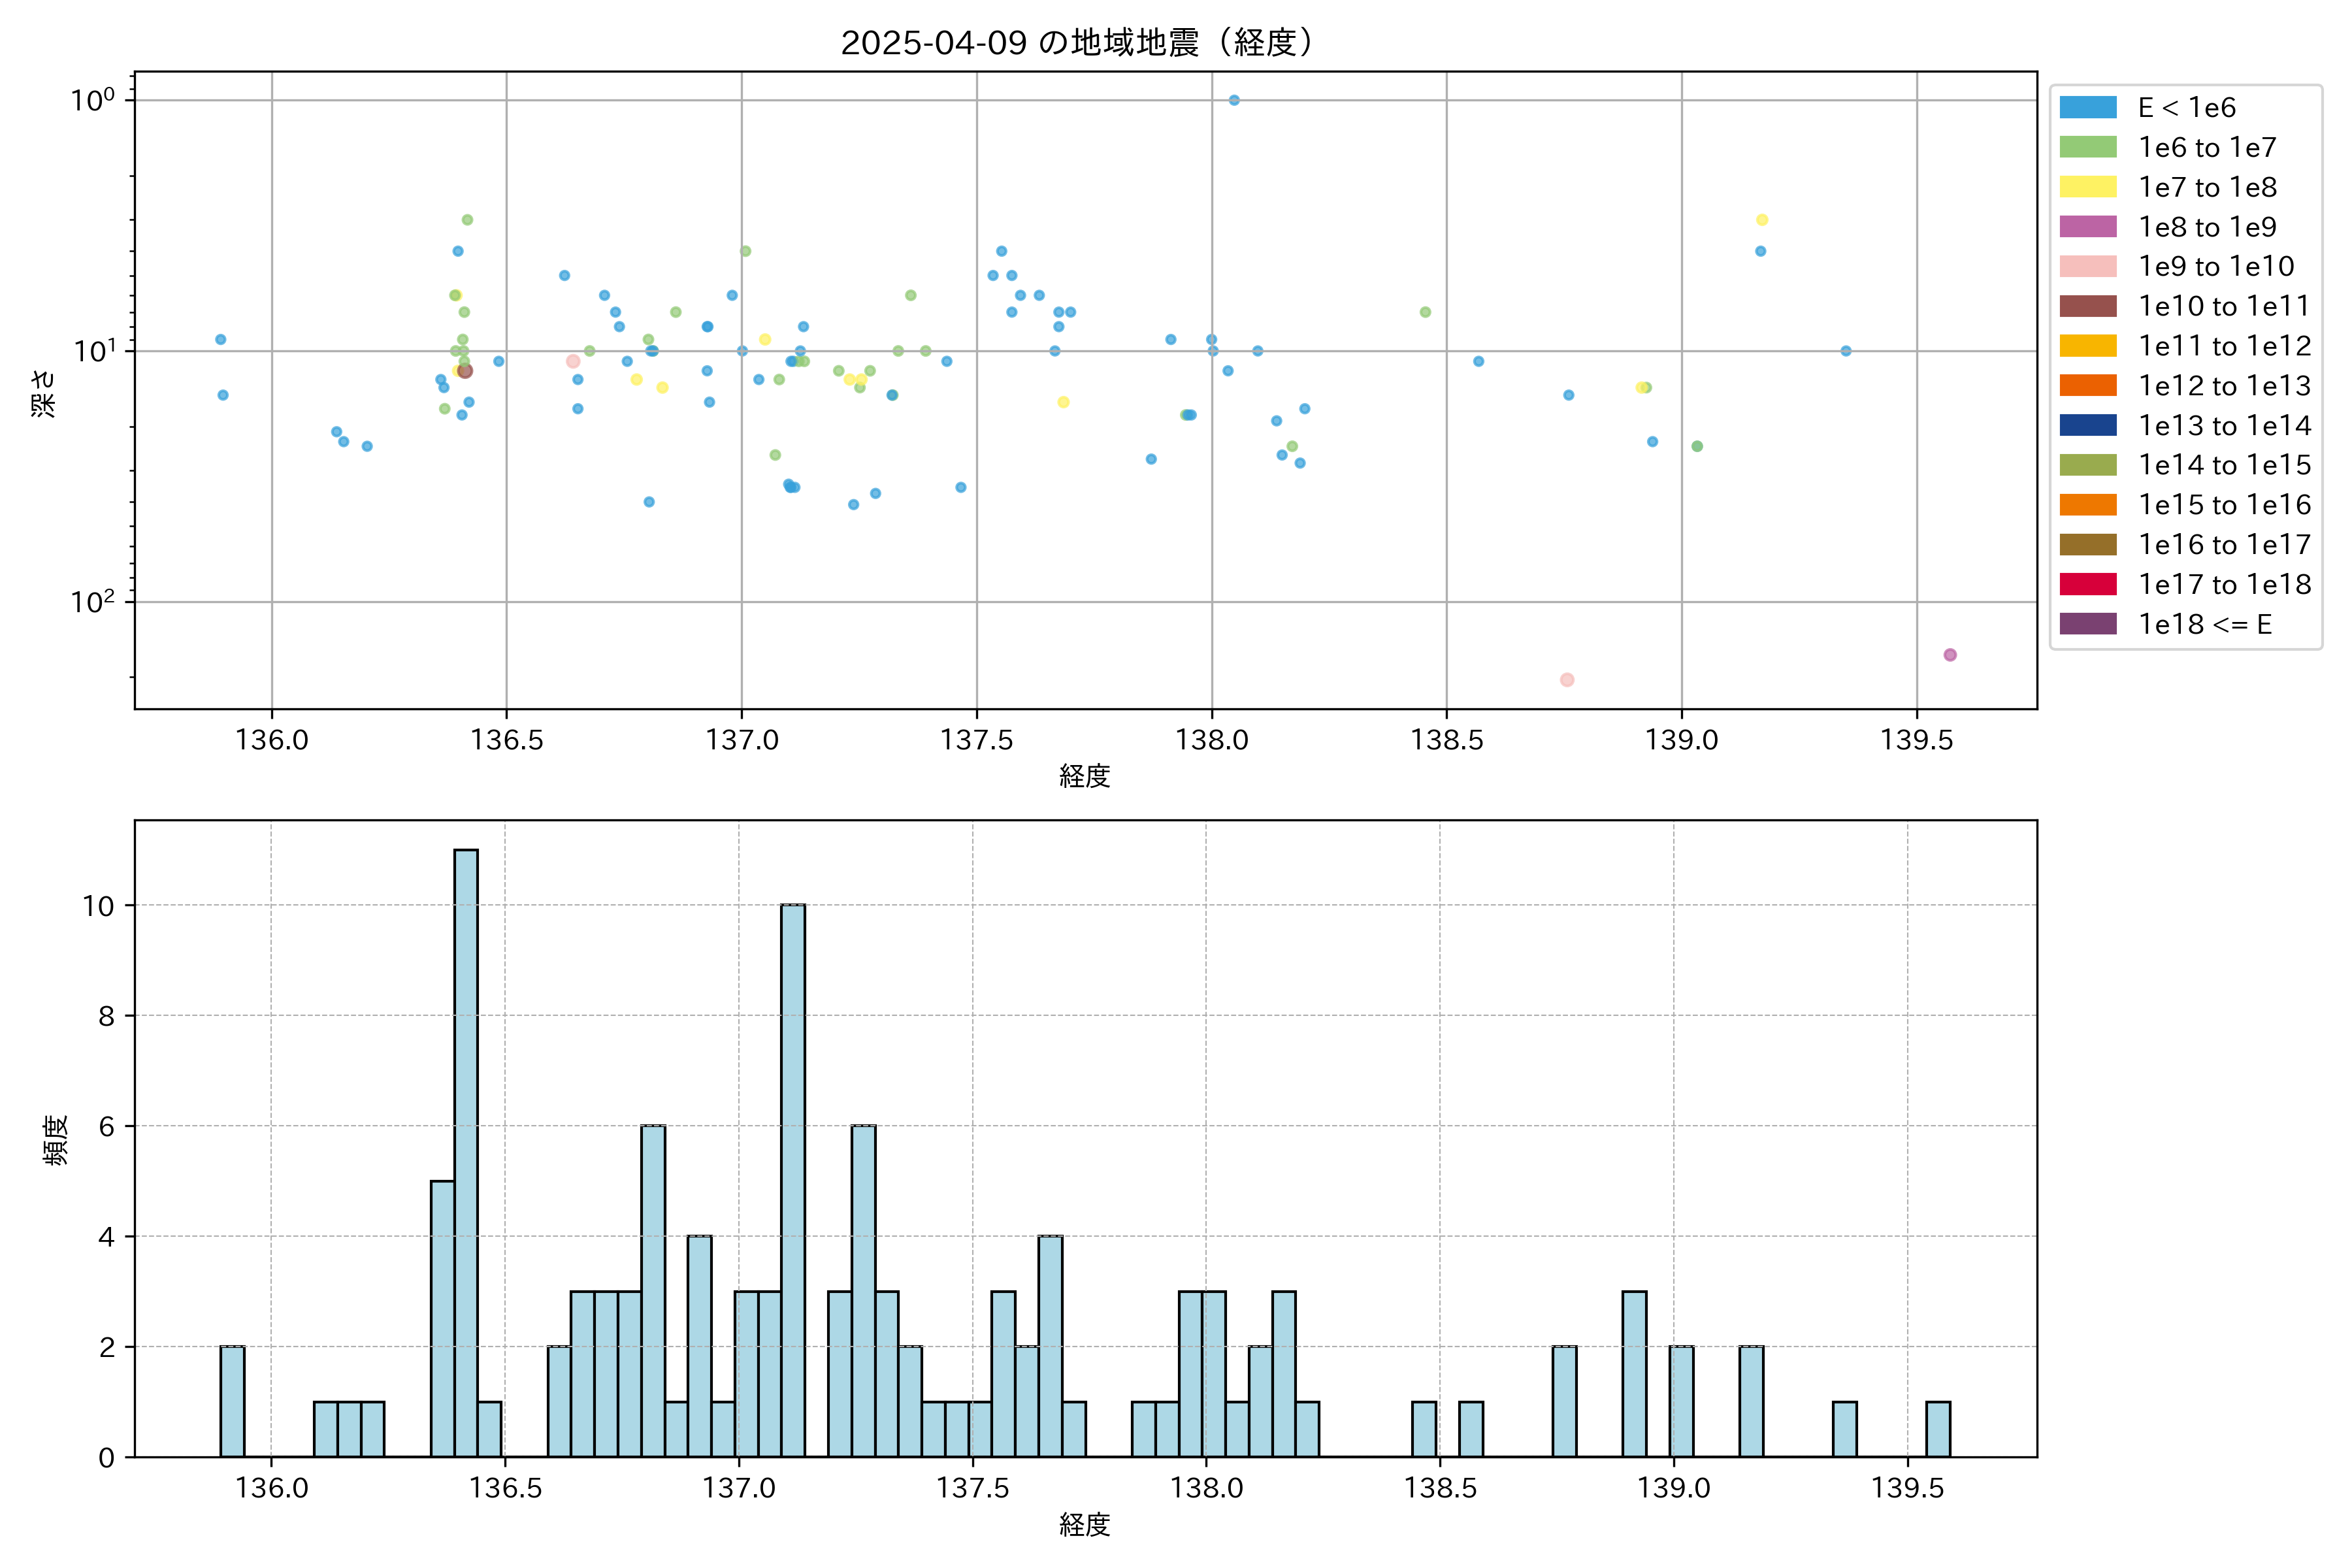The image size is (2352, 1568).
Task: Click the blue scatter point at depth 10⁰
Action: tap(1234, 100)
